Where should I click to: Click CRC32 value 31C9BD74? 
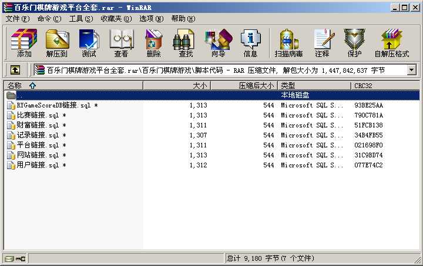(x=368, y=155)
